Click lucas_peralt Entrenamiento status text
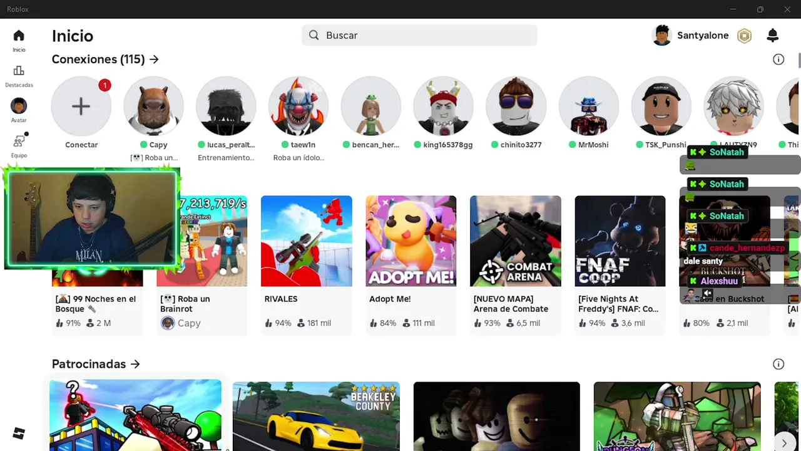 [226, 158]
